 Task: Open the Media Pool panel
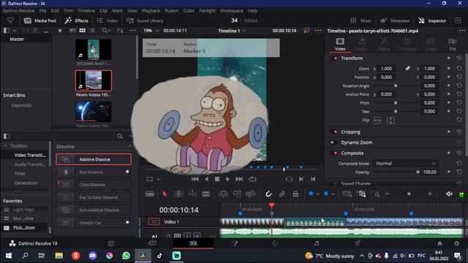tap(40, 20)
